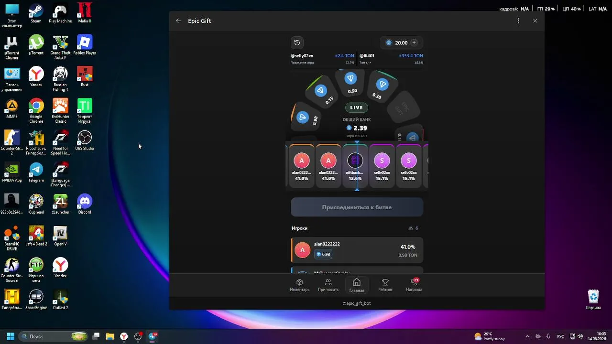Open the weather widget showing 29°C
This screenshot has height=344, width=612.
click(x=490, y=336)
